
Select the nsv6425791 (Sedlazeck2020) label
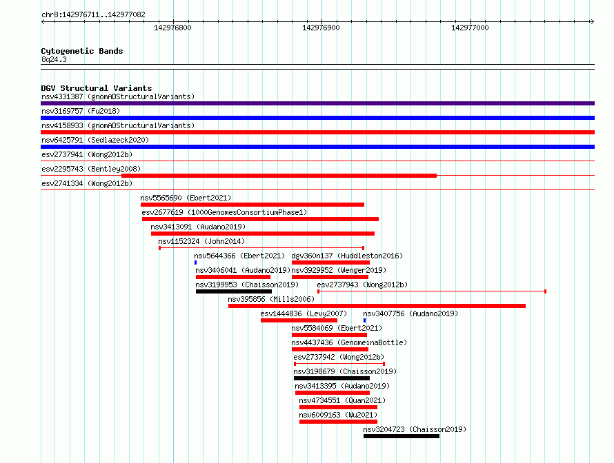(x=95, y=140)
